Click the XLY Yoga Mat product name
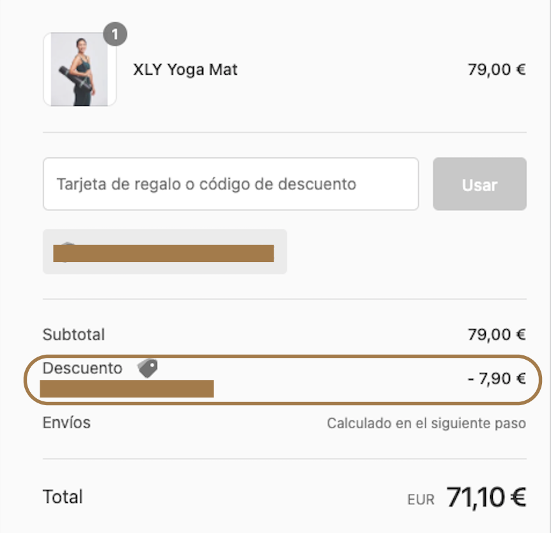 click(x=185, y=70)
